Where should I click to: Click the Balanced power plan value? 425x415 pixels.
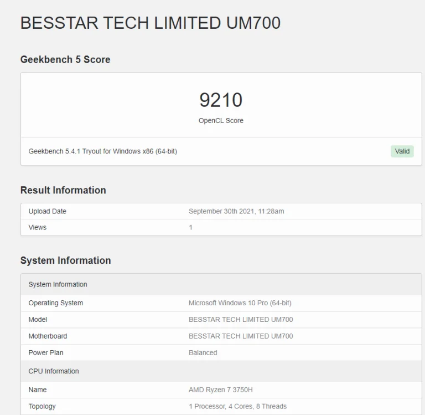203,352
